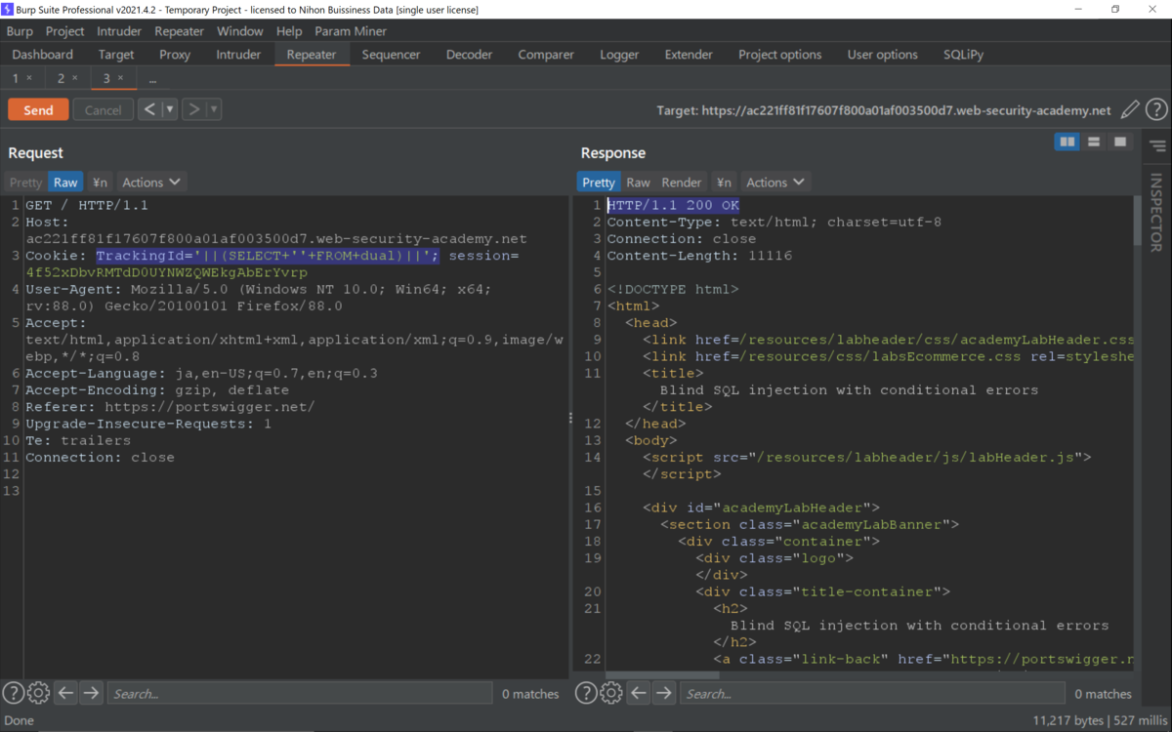Open the Window menu
The height and width of the screenshot is (732, 1172).
(240, 31)
